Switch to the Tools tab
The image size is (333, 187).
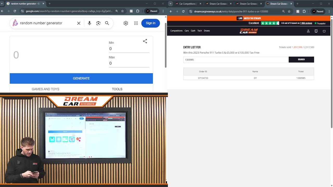click(x=117, y=89)
